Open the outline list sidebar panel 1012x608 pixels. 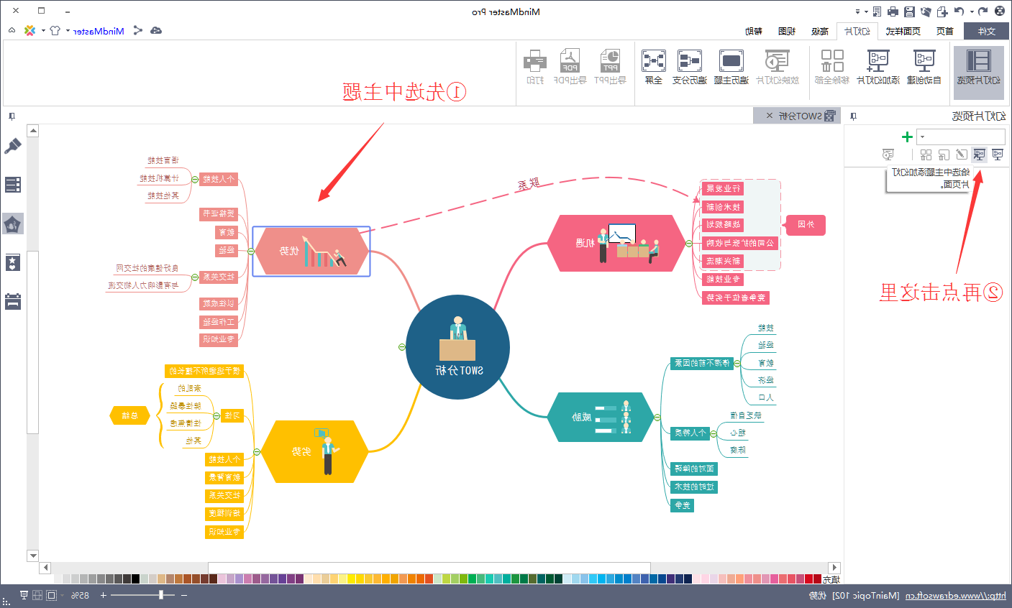click(13, 185)
